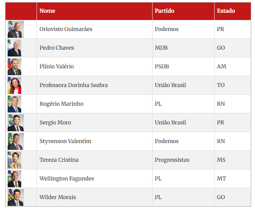Click the Nome column header
Viewport: 255px width, 208px height.
point(47,11)
